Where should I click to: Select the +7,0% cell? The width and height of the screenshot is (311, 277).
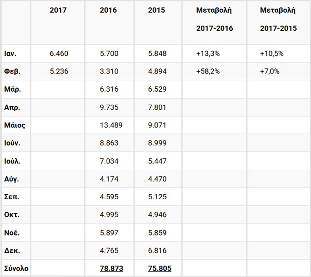(270, 71)
